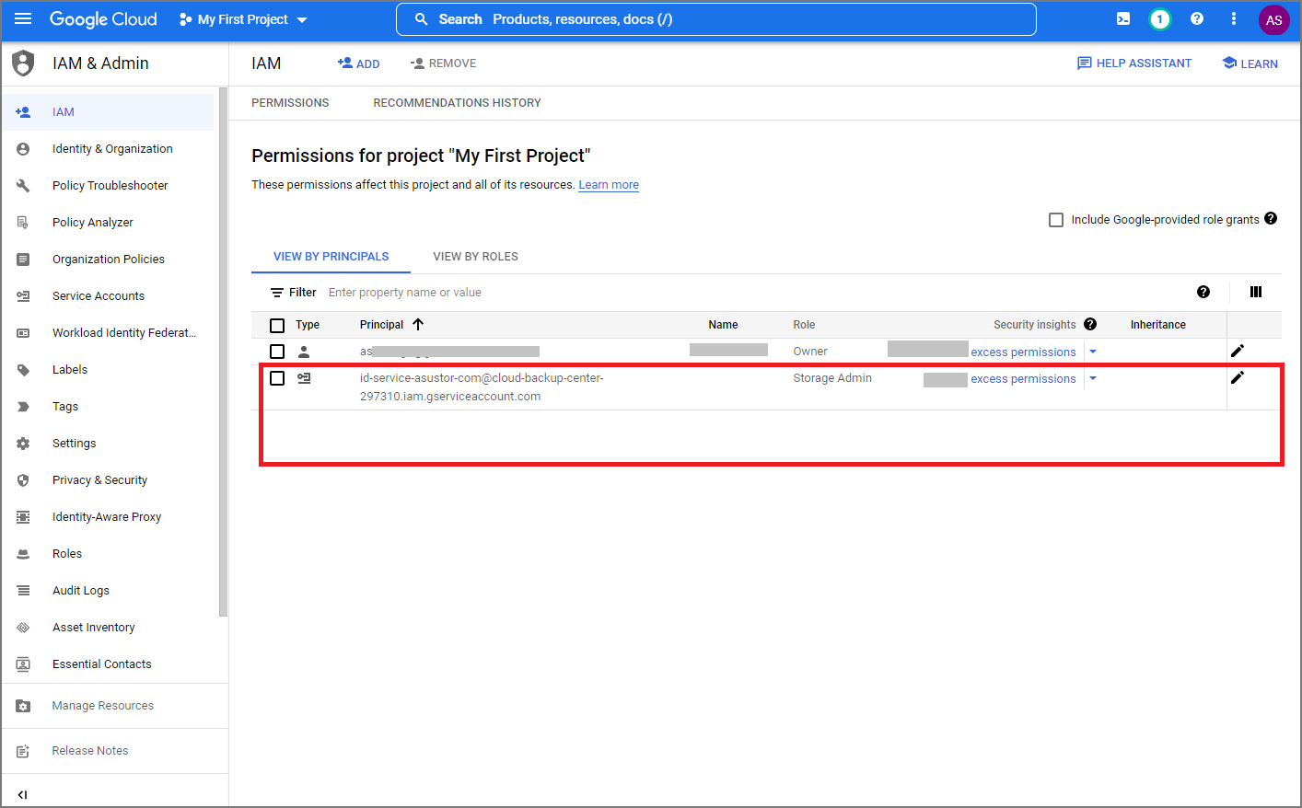The image size is (1302, 808).
Task: Switch to View by Roles tab
Action: coord(475,257)
